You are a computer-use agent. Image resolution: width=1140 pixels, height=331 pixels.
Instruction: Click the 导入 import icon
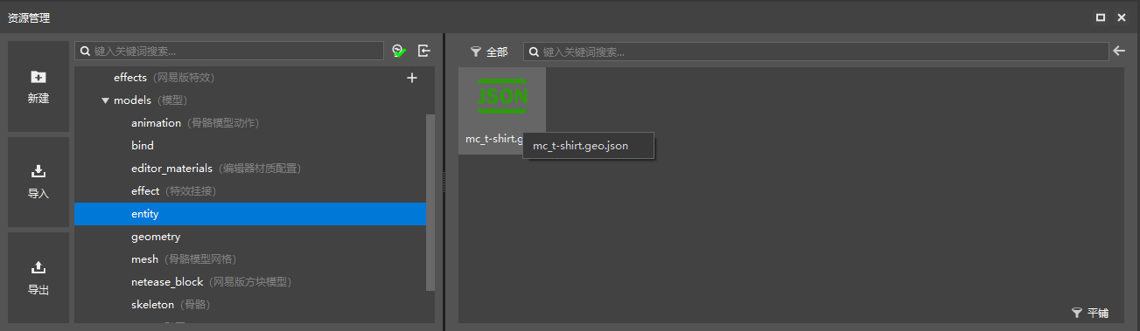[38, 172]
